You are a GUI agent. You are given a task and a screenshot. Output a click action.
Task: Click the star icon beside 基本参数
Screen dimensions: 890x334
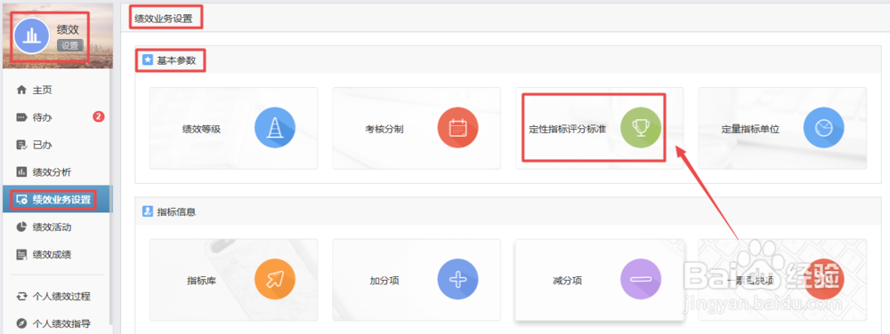click(148, 60)
